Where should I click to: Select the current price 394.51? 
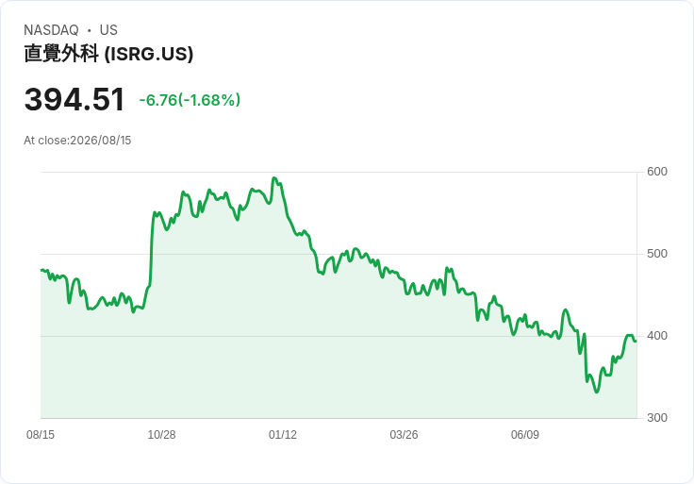(74, 100)
